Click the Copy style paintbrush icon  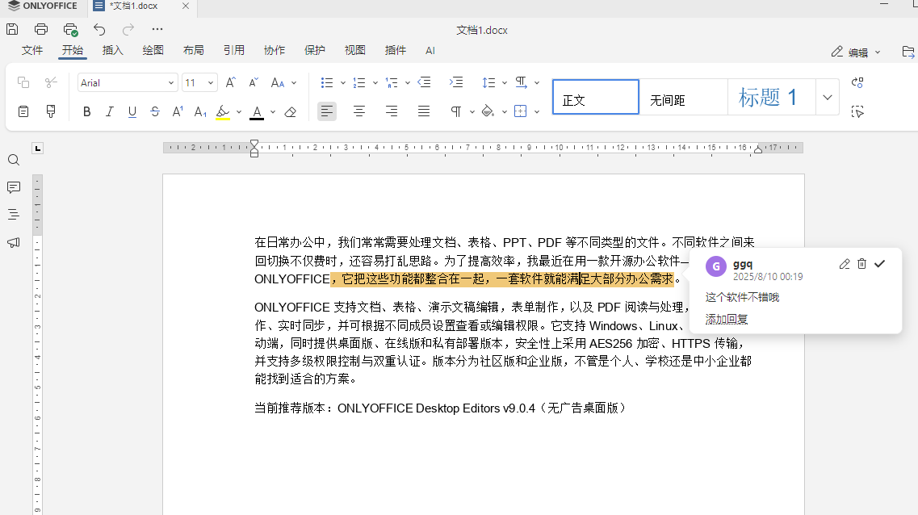click(51, 111)
